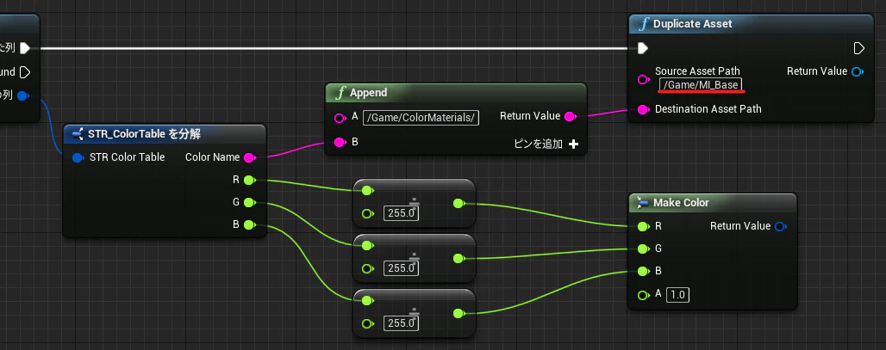Select STR_ColorTable を分解 node title

144,134
